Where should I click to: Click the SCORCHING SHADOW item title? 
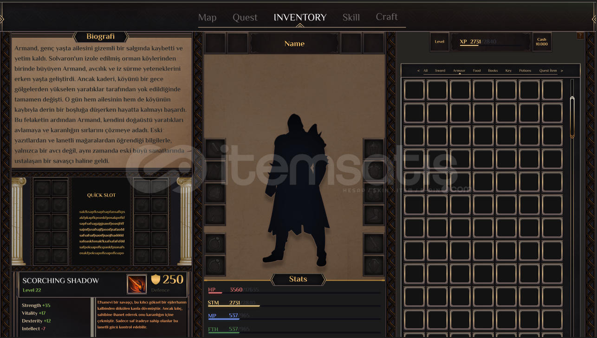pyautogui.click(x=61, y=281)
